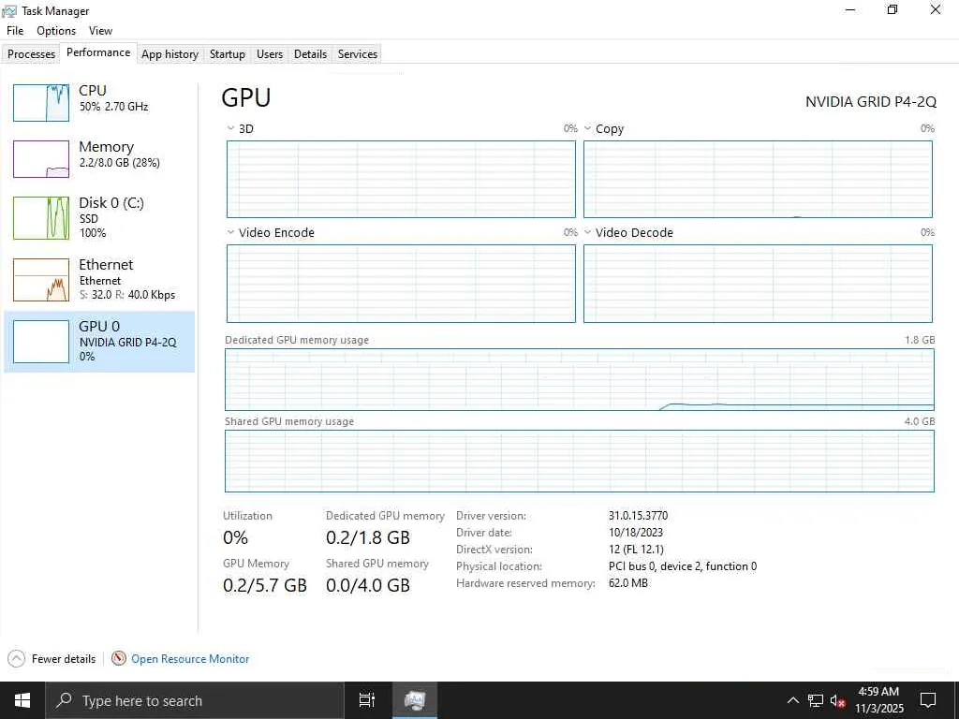Go to the Users tab

[x=270, y=53]
